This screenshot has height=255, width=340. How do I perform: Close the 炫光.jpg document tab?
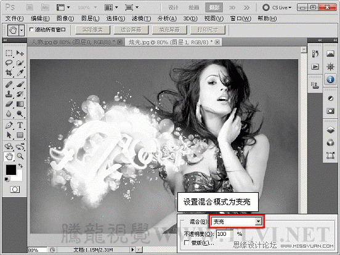click(x=217, y=42)
